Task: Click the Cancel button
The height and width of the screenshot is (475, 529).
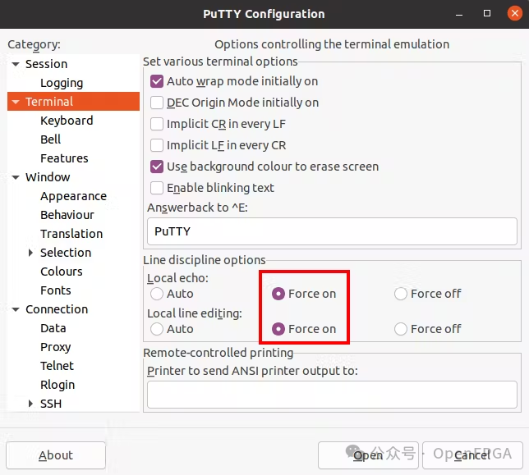Action: 472,455
